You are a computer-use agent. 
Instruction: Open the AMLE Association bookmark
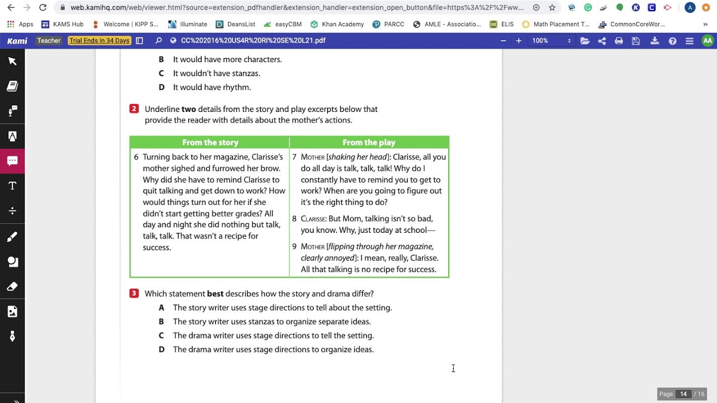[447, 25]
